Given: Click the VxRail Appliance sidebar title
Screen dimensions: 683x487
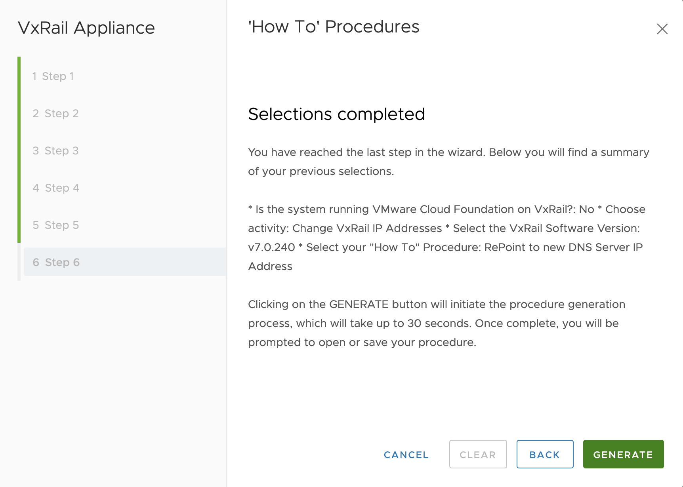Looking at the screenshot, I should [x=86, y=28].
